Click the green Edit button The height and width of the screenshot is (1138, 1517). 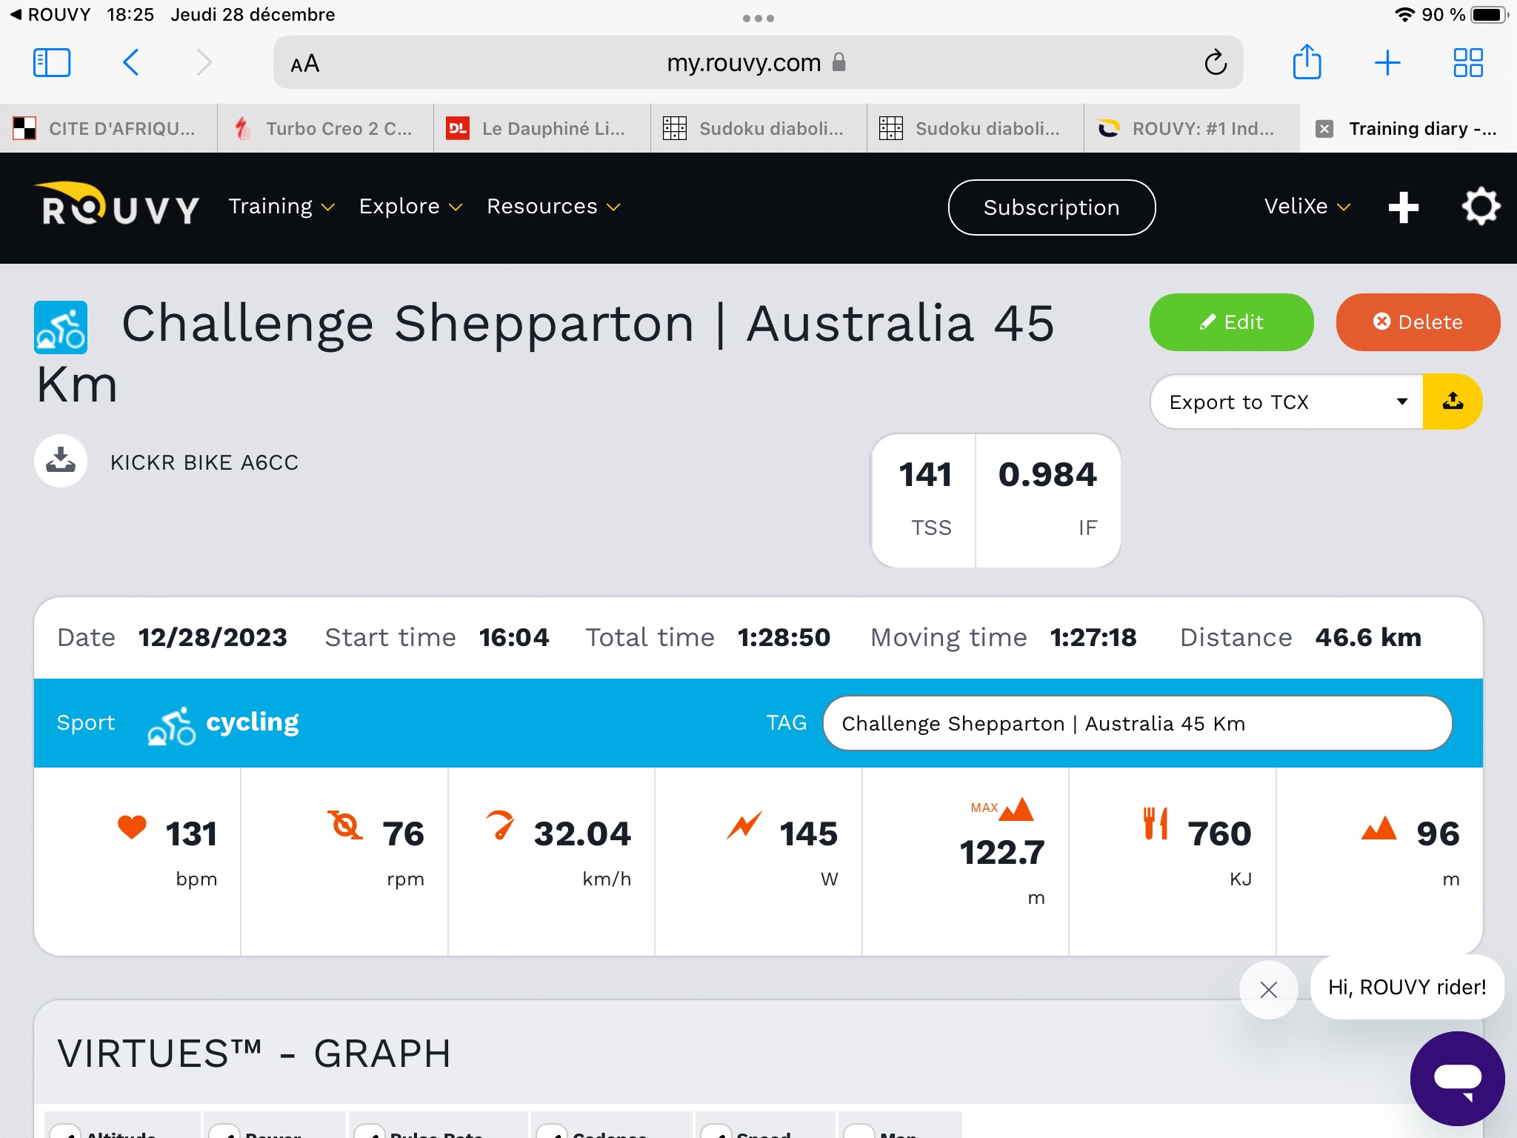tap(1231, 322)
